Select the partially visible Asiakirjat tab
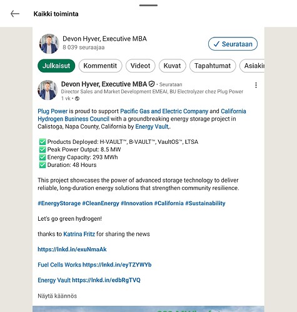The image size is (297, 312). tap(252, 66)
